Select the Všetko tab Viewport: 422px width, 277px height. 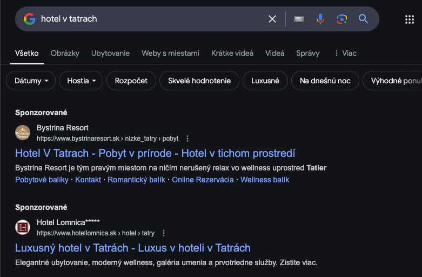point(26,53)
